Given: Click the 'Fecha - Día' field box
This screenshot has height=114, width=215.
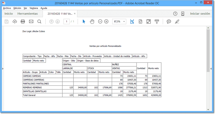Looking at the screenshot, I should [x=76, y=56].
